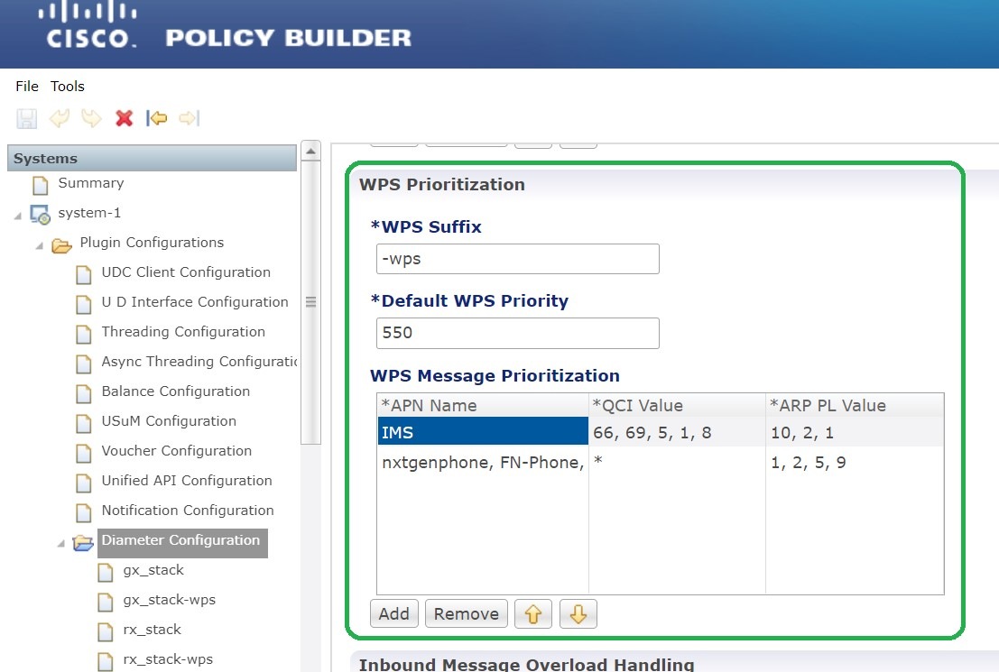Click the gx_stack page icon
Image resolution: width=999 pixels, height=672 pixels.
(x=105, y=573)
